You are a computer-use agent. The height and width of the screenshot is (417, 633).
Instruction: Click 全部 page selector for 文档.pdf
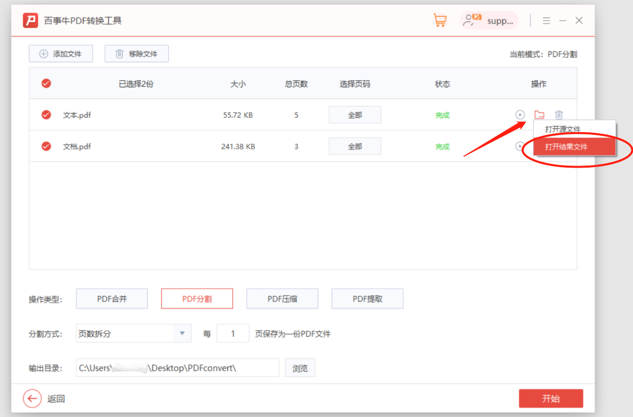tap(355, 147)
